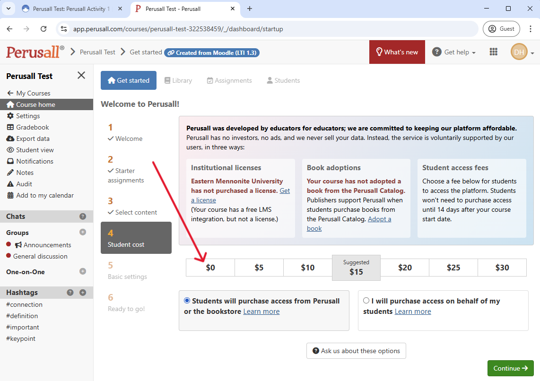This screenshot has width=540, height=381.
Task: Choose the $0 student access fee
Action: click(210, 268)
